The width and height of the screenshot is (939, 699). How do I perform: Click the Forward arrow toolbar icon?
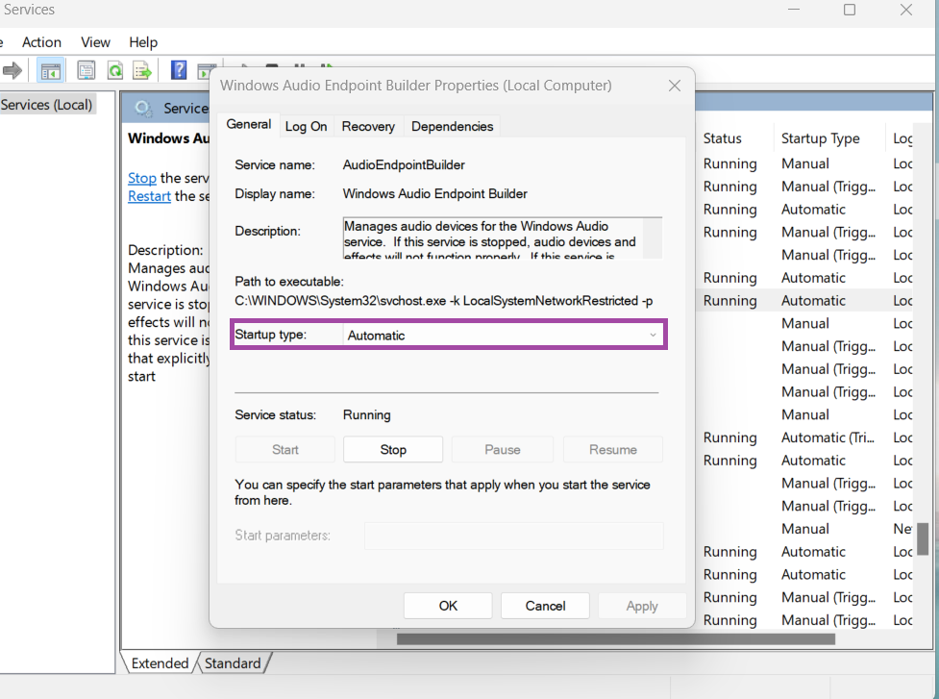(x=12, y=70)
